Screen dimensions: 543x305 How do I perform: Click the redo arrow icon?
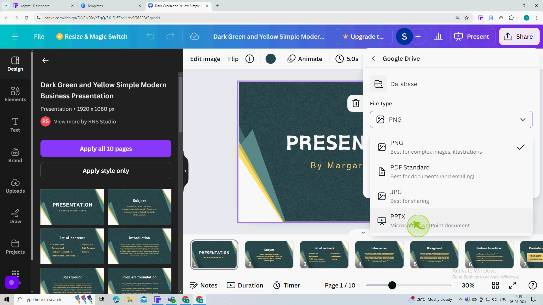[170, 36]
